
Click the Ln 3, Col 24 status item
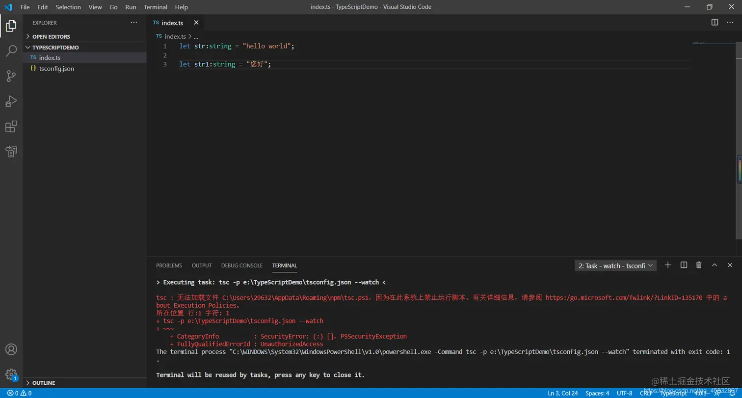[563, 393]
